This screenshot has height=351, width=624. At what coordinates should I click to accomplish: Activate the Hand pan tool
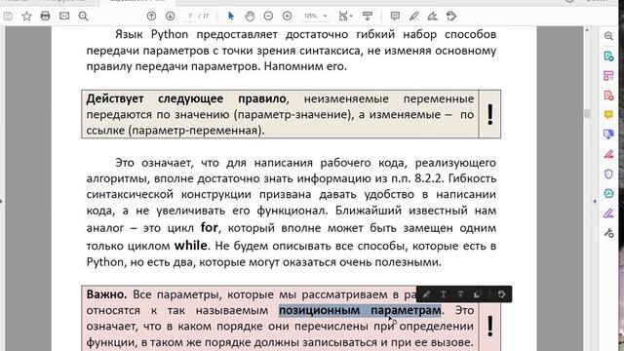tap(250, 16)
